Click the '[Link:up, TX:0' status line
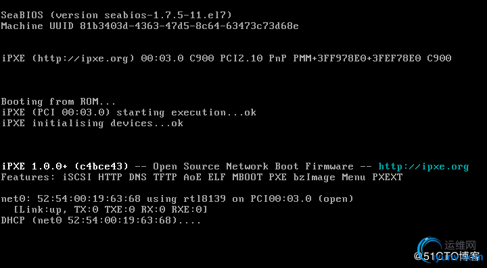This screenshot has height=268, width=487. [x=110, y=210]
